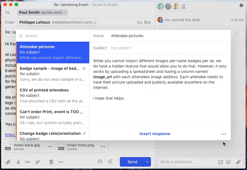Click the send and archive envelope icon
The height and width of the screenshot is (170, 247).
(100, 162)
